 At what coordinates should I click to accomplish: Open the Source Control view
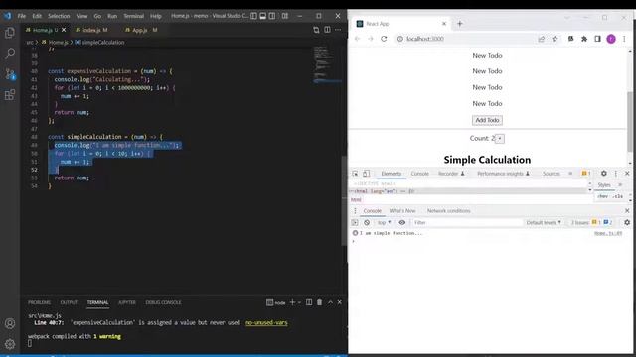(10, 74)
